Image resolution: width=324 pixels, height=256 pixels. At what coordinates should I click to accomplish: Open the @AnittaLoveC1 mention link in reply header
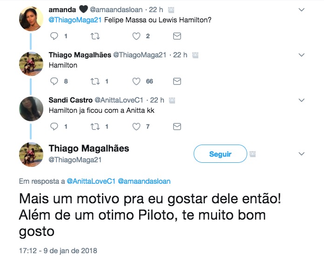coord(92,180)
